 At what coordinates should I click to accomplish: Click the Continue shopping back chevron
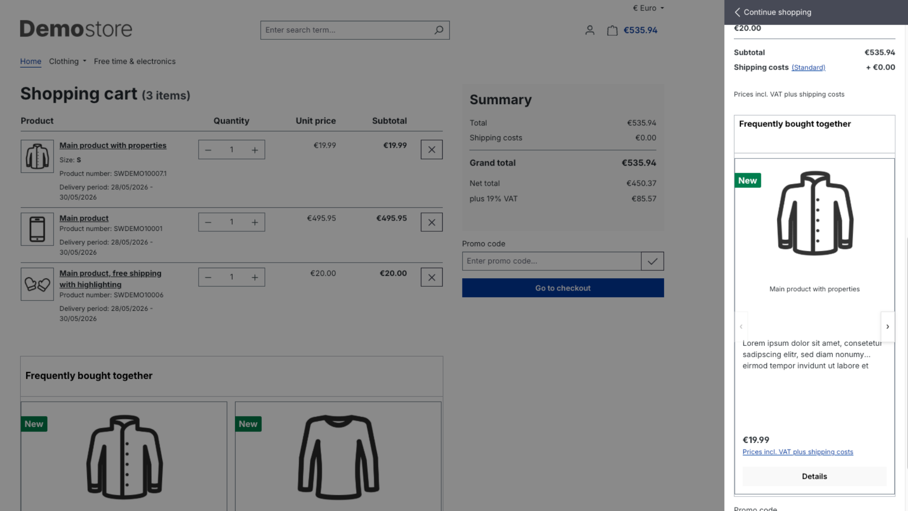coord(737,12)
